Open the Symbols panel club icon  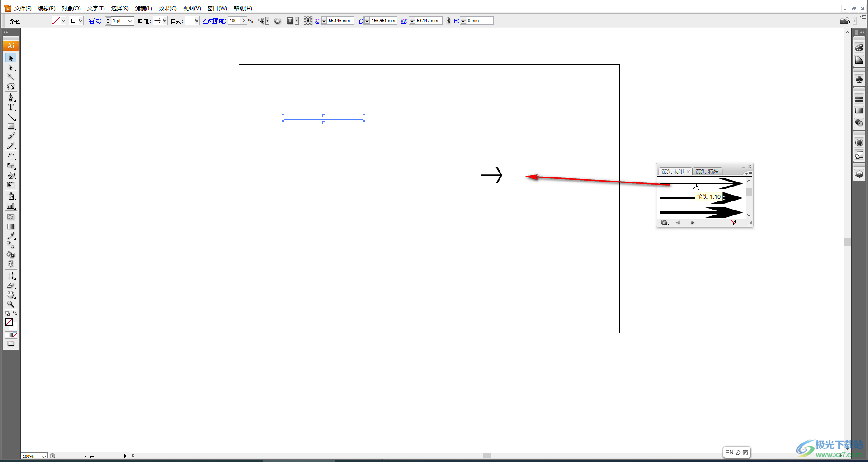[859, 79]
